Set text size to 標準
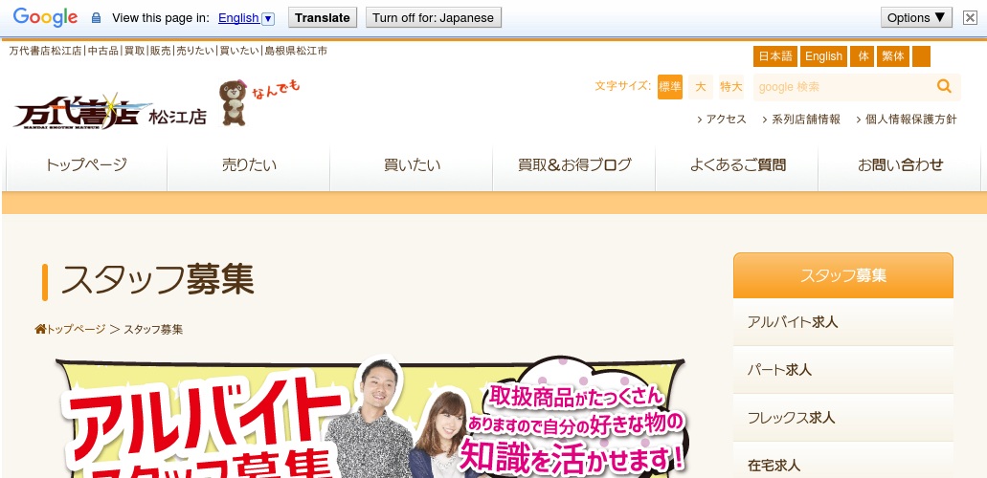987x478 pixels. pos(670,87)
